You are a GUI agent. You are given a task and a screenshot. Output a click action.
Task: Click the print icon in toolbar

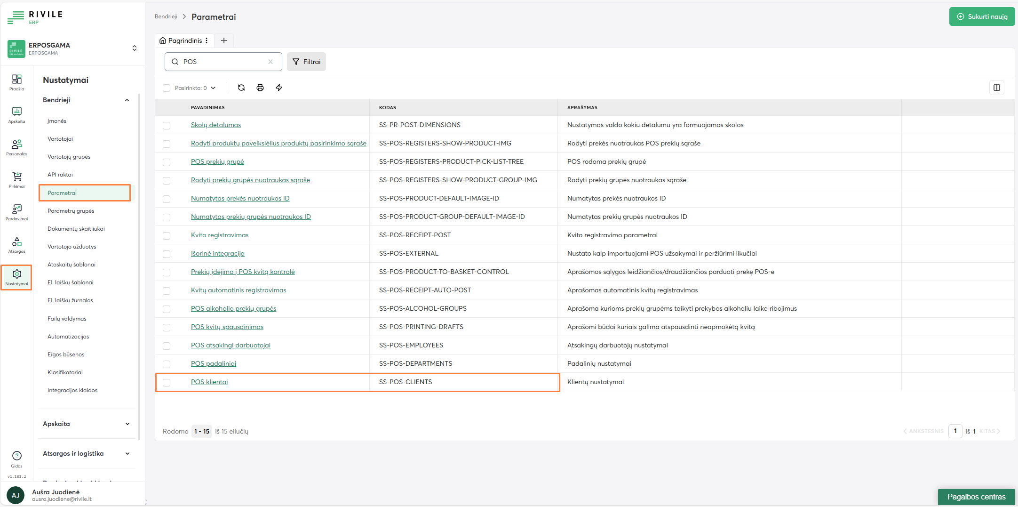pyautogui.click(x=260, y=88)
